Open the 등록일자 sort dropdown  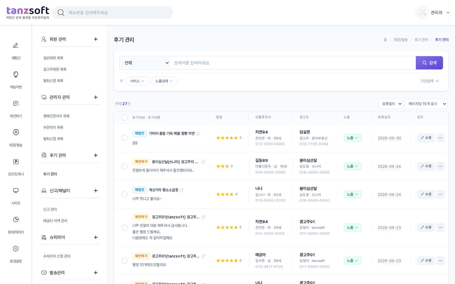[391, 104]
